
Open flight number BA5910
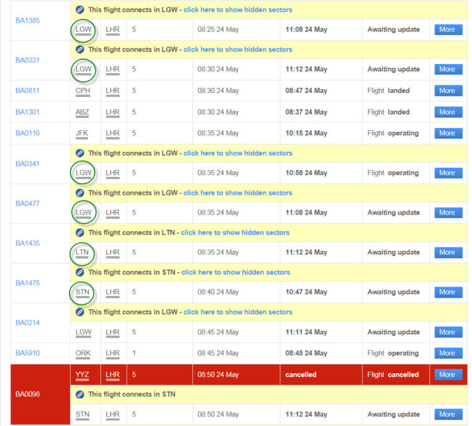click(x=28, y=353)
